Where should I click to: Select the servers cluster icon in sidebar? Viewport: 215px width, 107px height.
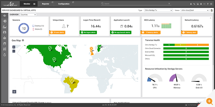click(5, 38)
